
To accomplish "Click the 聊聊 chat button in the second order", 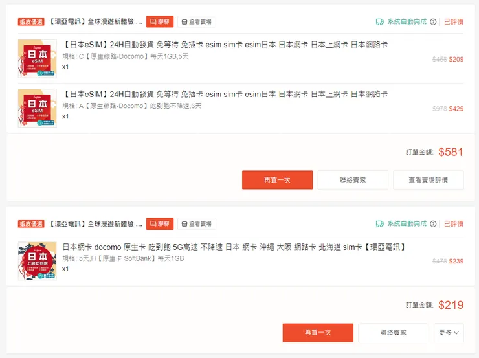I will (x=160, y=224).
